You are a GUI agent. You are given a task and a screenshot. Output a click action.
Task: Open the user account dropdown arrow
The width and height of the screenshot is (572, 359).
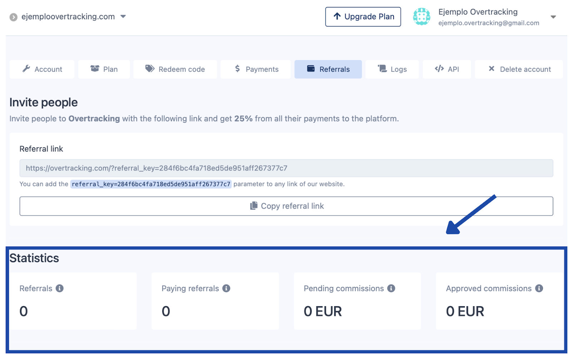pos(553,17)
